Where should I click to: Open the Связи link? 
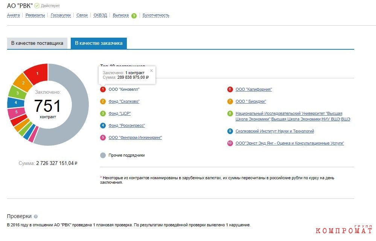(x=82, y=15)
